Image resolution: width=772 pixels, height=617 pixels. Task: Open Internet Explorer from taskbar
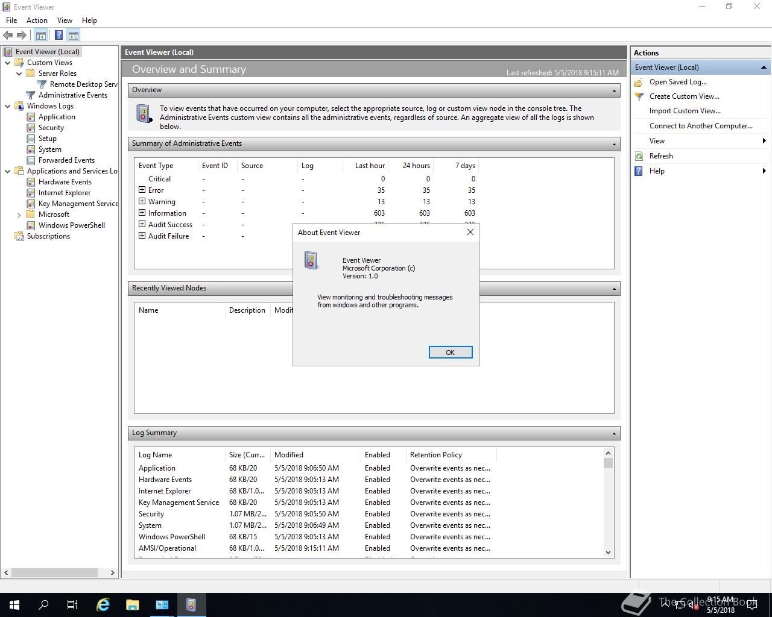click(x=103, y=605)
